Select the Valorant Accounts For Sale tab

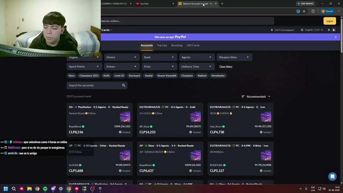point(198,3)
